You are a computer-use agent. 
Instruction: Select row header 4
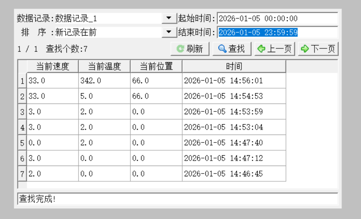(22, 127)
